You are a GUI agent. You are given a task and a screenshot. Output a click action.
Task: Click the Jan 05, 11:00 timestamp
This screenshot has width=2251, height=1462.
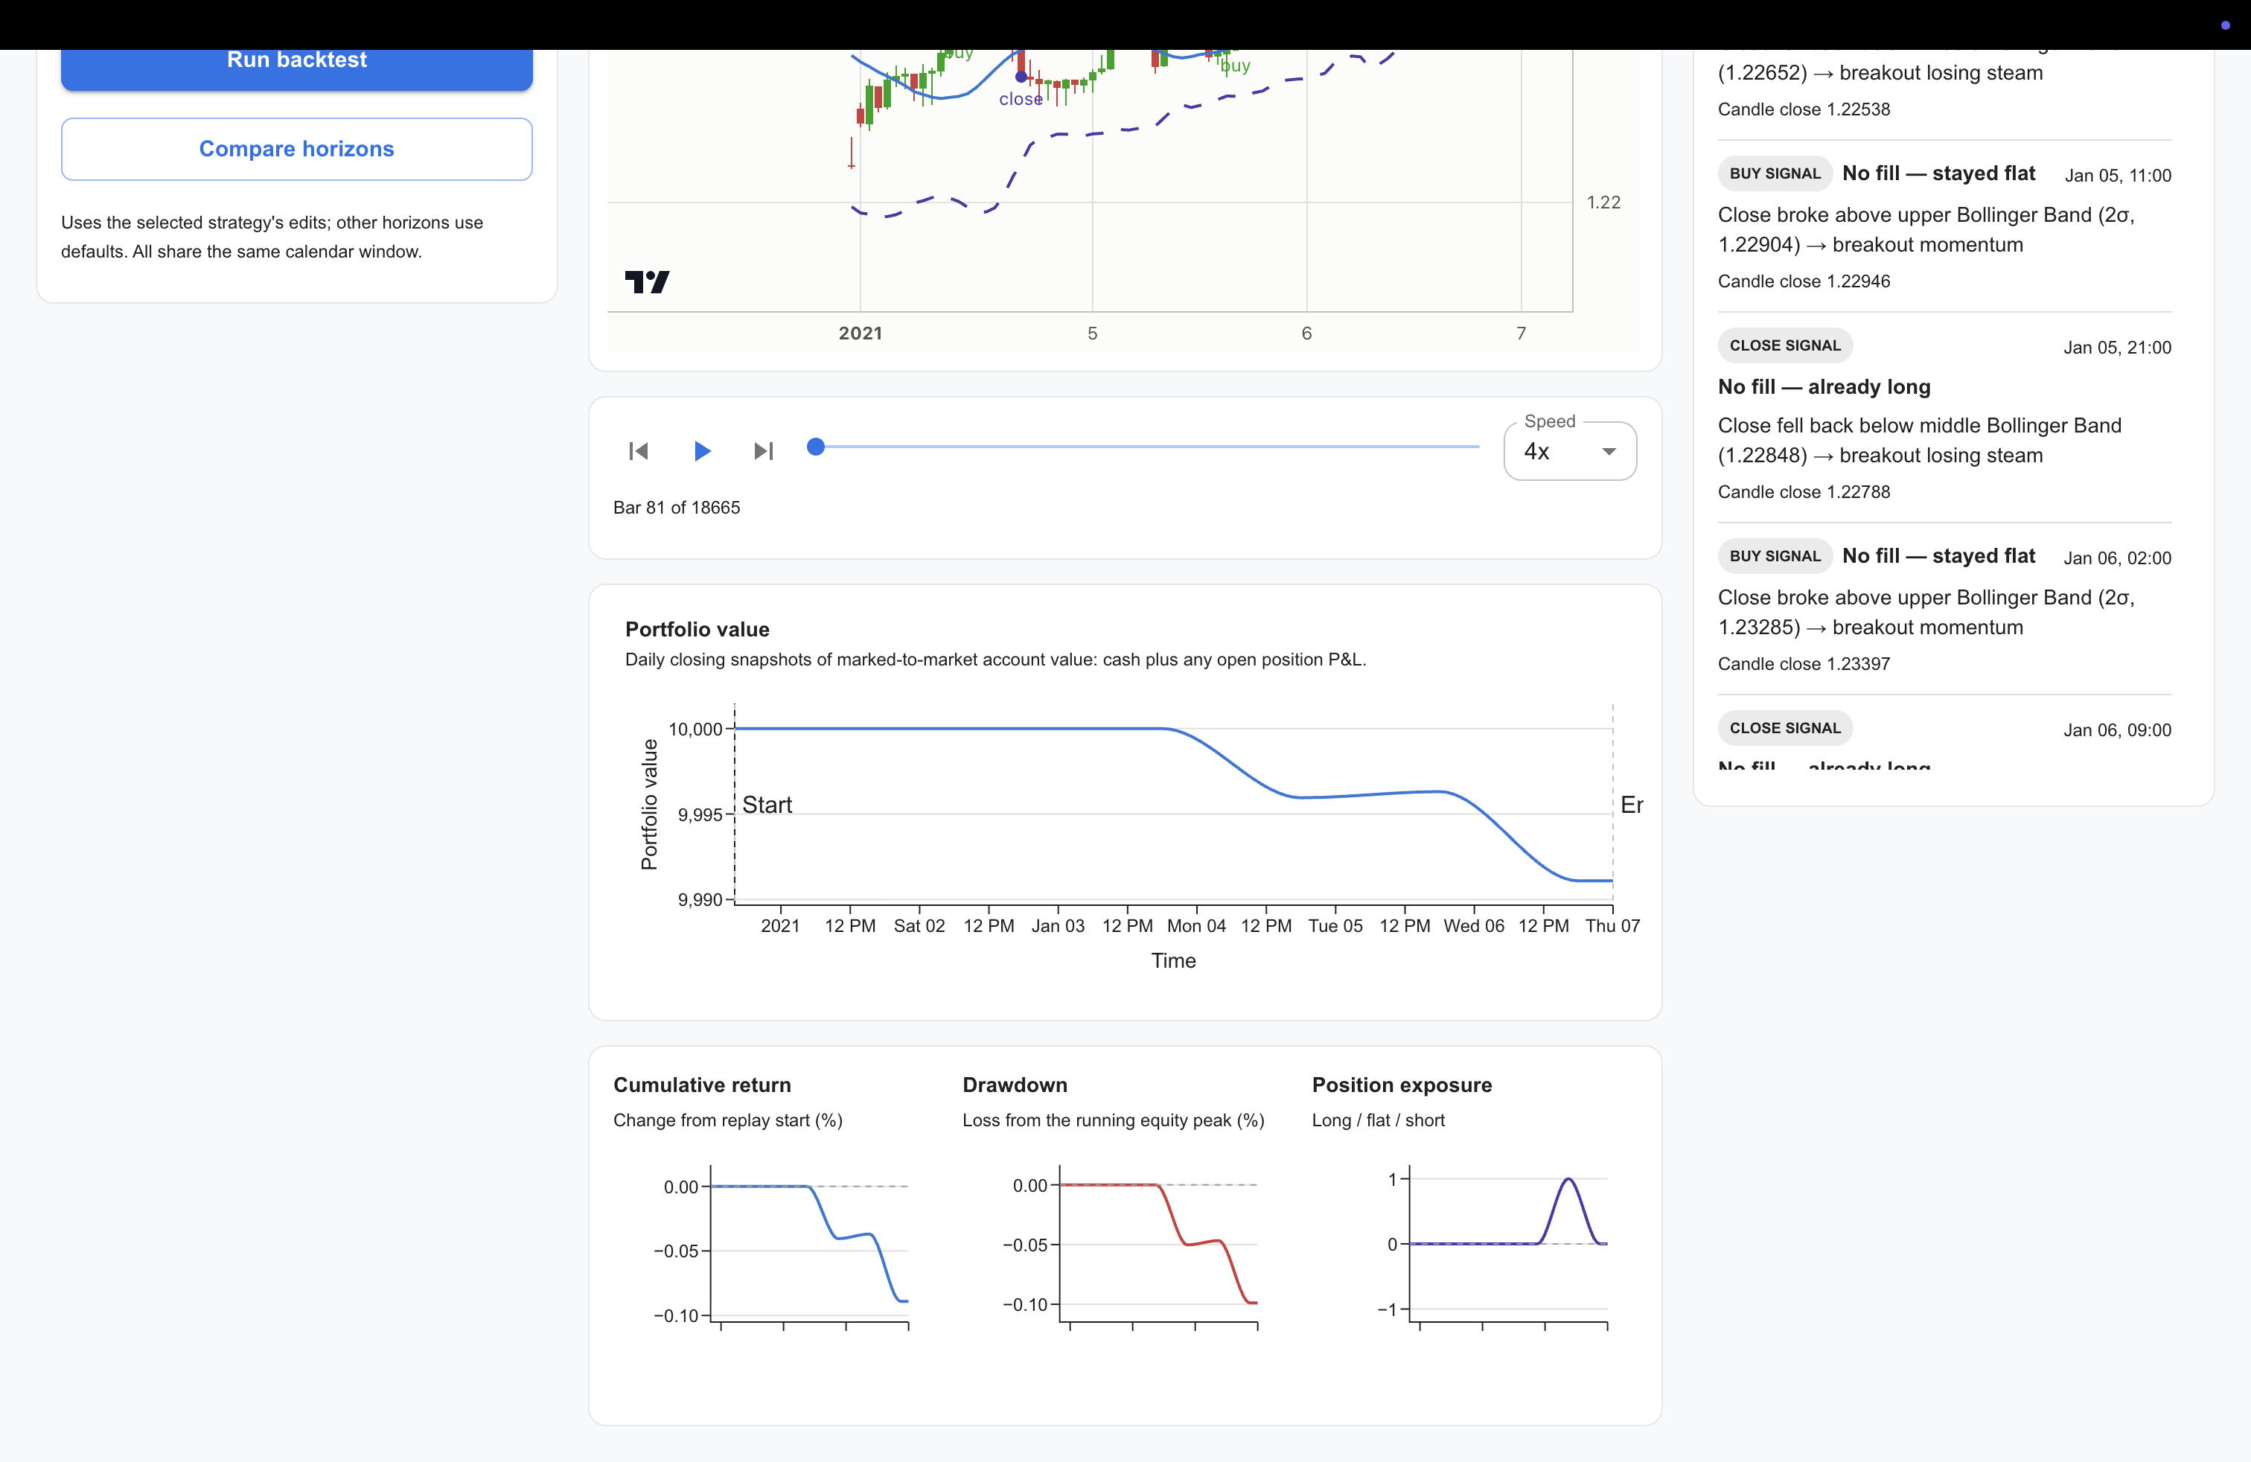click(x=2118, y=175)
